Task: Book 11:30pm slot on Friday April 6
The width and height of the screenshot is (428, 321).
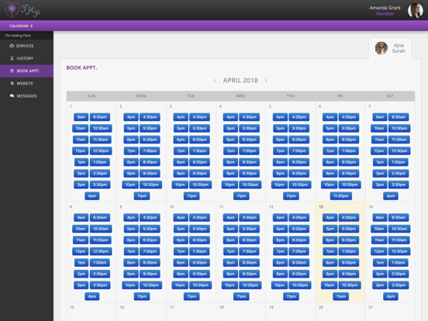Action: coord(341,195)
